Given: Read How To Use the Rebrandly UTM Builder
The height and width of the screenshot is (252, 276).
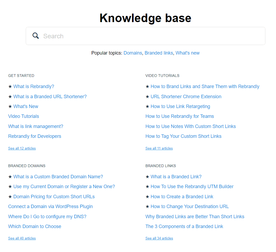Looking at the screenshot, I should [x=192, y=187].
